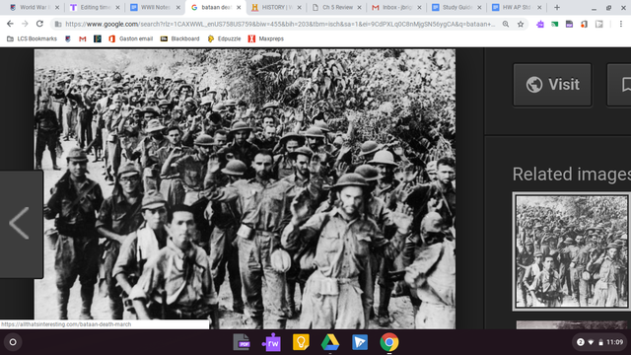Screen dimensions: 631x355
Task: Go back to the previous page
Action: [10, 24]
